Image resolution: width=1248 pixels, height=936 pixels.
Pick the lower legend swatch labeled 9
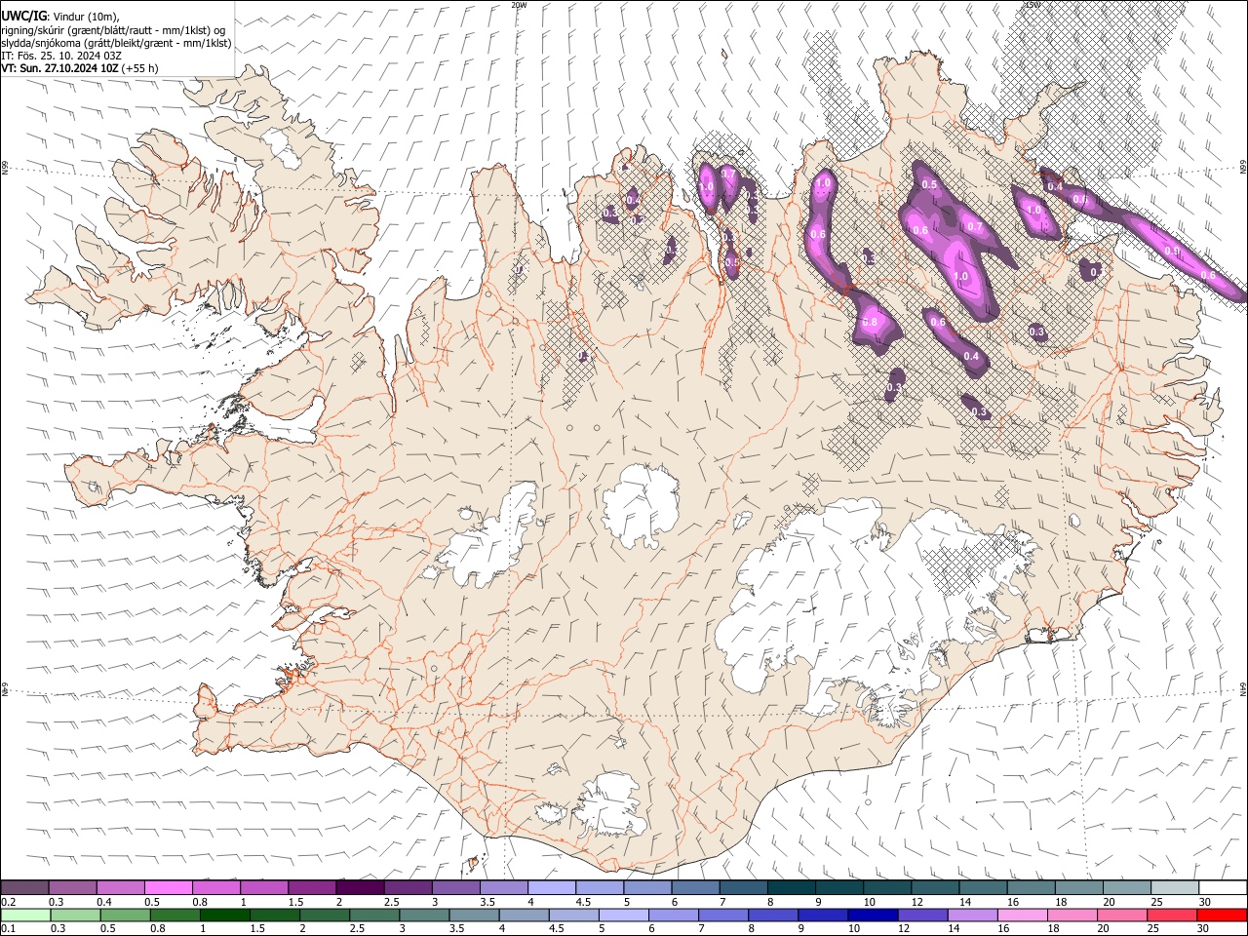[x=823, y=915]
